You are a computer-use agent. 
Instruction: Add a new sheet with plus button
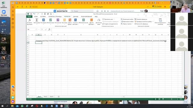(x=59, y=97)
